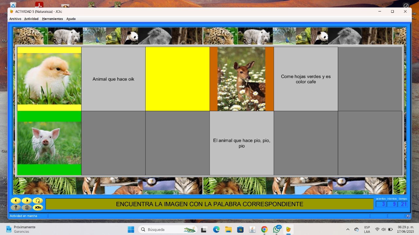The width and height of the screenshot is (419, 235).
Task: Click the 'Animal que hace oik' card
Action: (113, 79)
